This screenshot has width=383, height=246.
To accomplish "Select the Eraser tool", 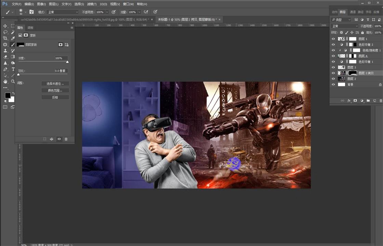I will pos(5,57).
